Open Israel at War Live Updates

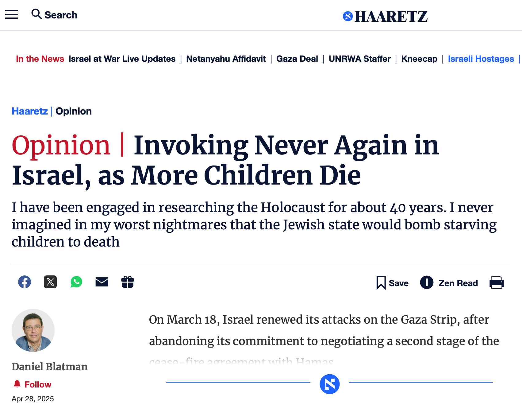pyautogui.click(x=122, y=59)
